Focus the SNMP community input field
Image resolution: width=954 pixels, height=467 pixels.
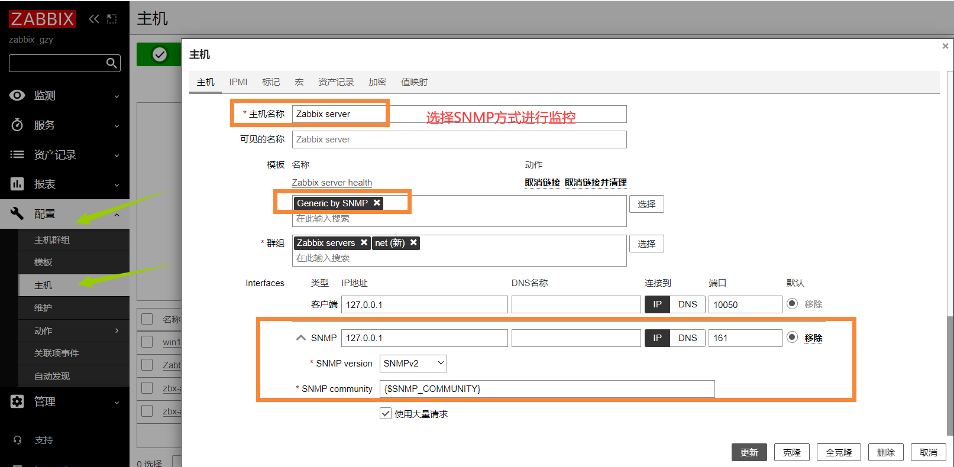pos(547,389)
